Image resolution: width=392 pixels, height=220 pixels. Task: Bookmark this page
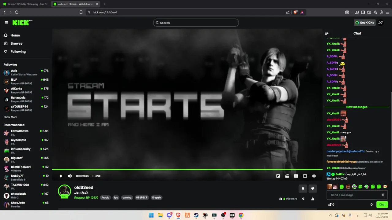coord(81,12)
